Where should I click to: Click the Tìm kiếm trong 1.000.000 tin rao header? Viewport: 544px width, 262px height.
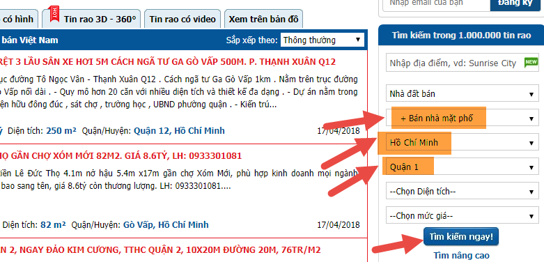(461, 35)
